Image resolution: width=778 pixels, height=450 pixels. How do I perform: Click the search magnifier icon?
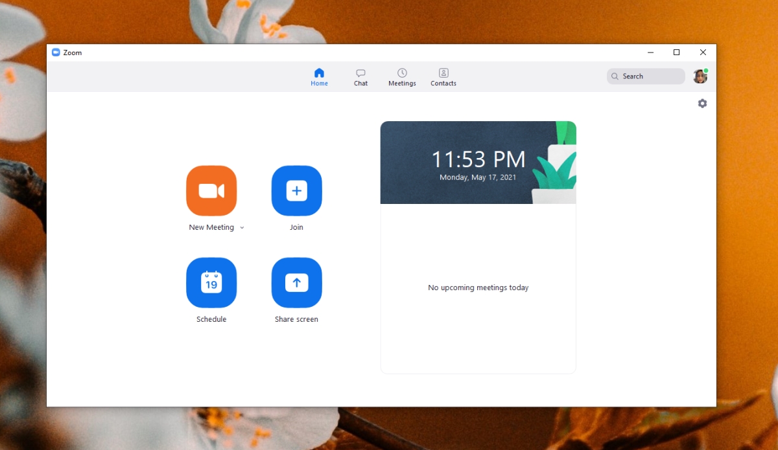tap(614, 76)
